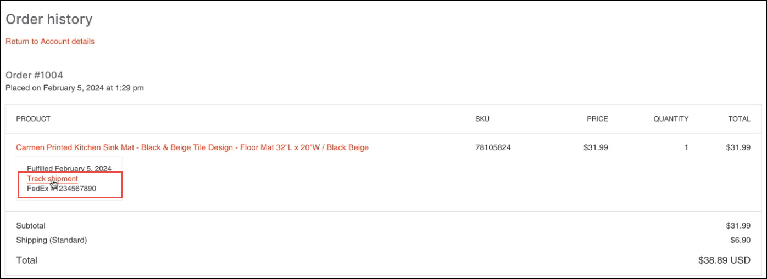Click the Fulfilled February 5, 2024 text
The width and height of the screenshot is (767, 279).
69,168
